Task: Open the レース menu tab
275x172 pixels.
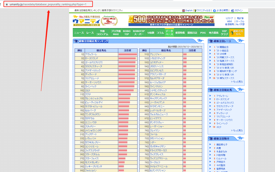Action: 90,33
